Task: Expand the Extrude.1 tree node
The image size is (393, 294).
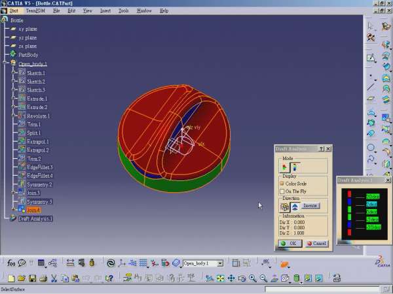Action: pyautogui.click(x=14, y=98)
